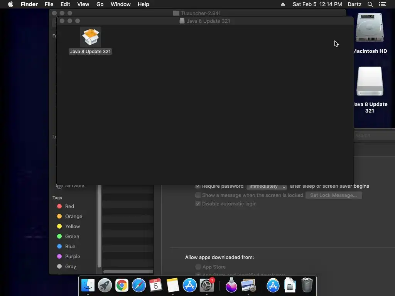Toggle the Require password checkbox
This screenshot has height=296, width=395.
coord(198,186)
